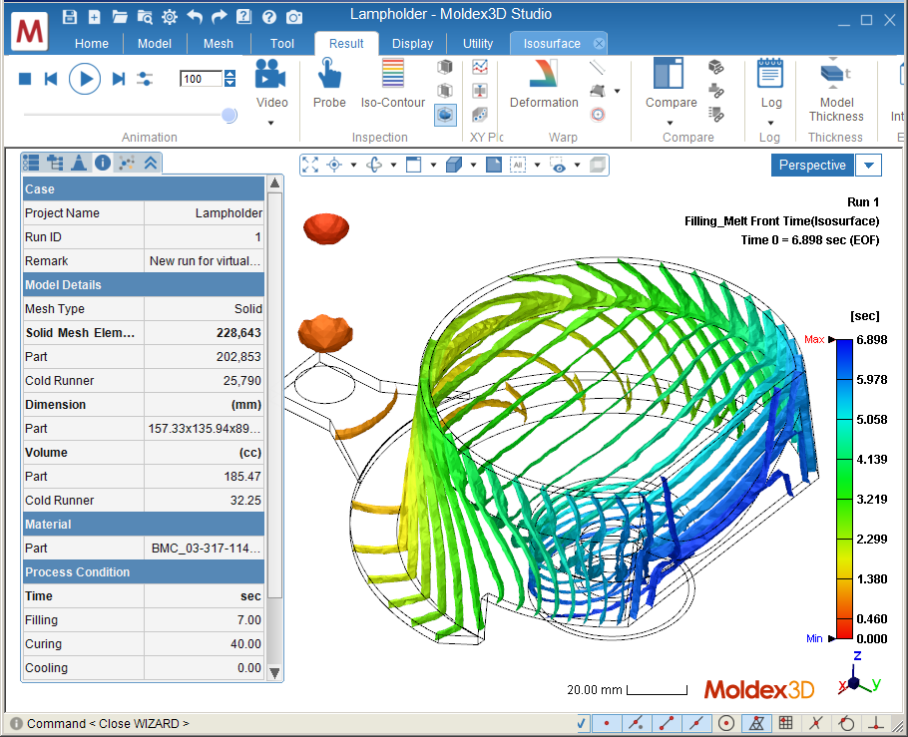Open the Model Thickness tool
The image size is (908, 737).
[836, 89]
